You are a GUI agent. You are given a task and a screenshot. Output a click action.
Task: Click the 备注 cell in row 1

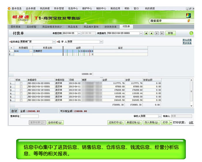[x=120, y=51]
